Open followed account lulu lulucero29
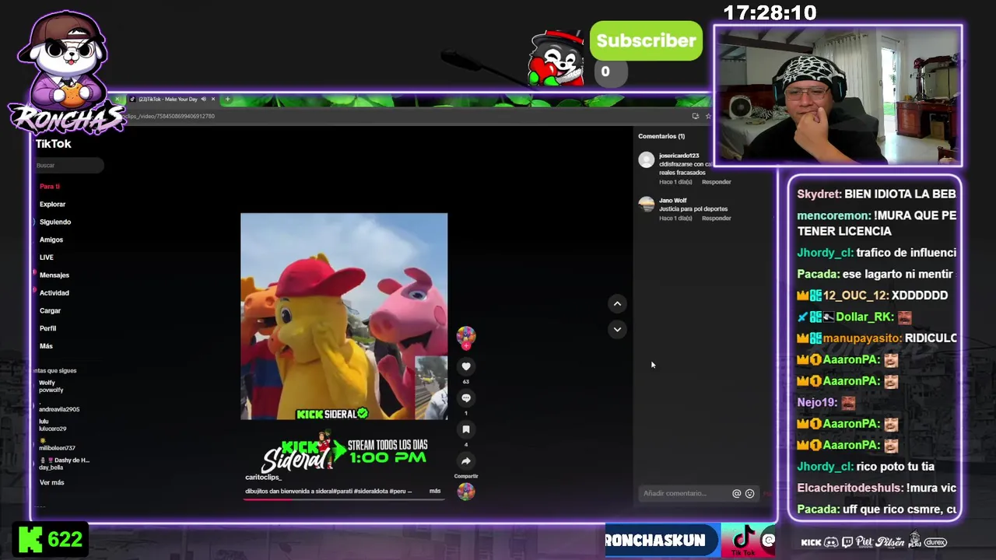The height and width of the screenshot is (560, 996). pos(53,425)
